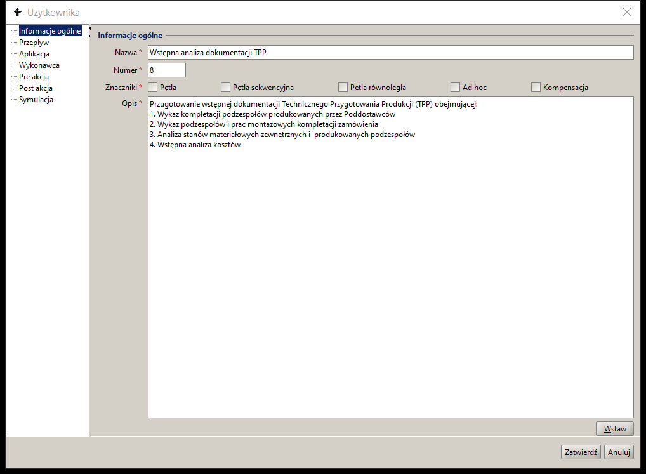
Task: Open the Przepływ section
Action: [x=34, y=42]
